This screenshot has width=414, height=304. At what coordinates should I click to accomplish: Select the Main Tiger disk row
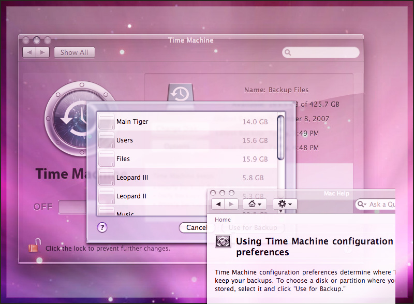tap(187, 122)
